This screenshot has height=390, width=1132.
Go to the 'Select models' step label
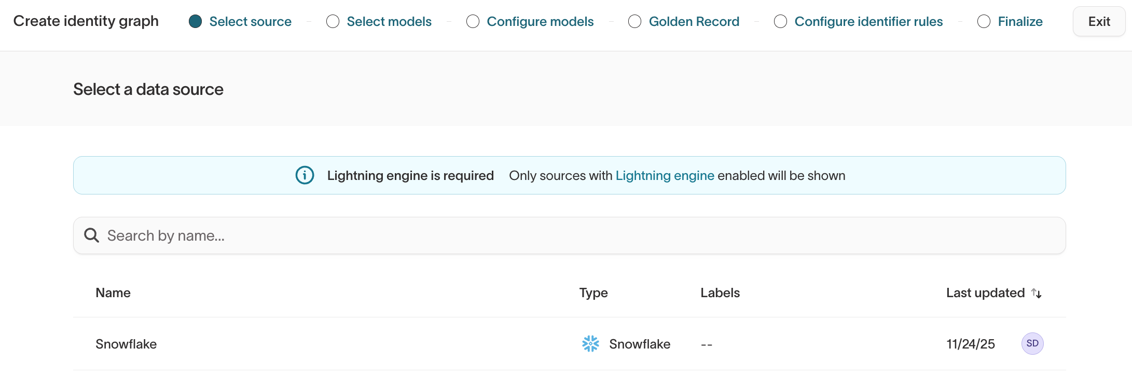click(x=389, y=21)
